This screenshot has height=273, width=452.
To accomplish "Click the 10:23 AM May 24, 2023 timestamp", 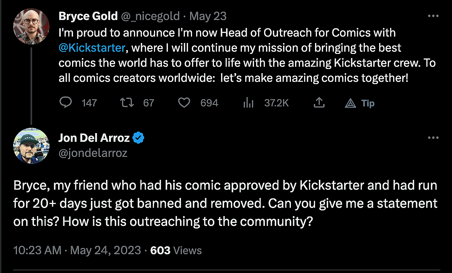I will coord(77,250).
